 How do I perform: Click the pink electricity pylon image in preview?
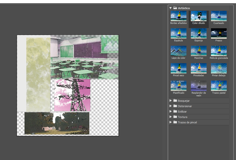pyautogui.click(x=72, y=95)
